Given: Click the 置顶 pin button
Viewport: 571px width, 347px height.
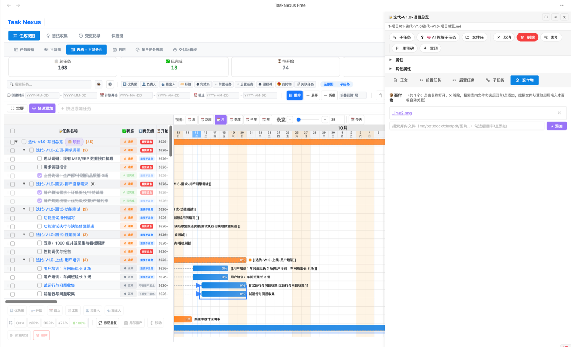Looking at the screenshot, I should coord(430,48).
